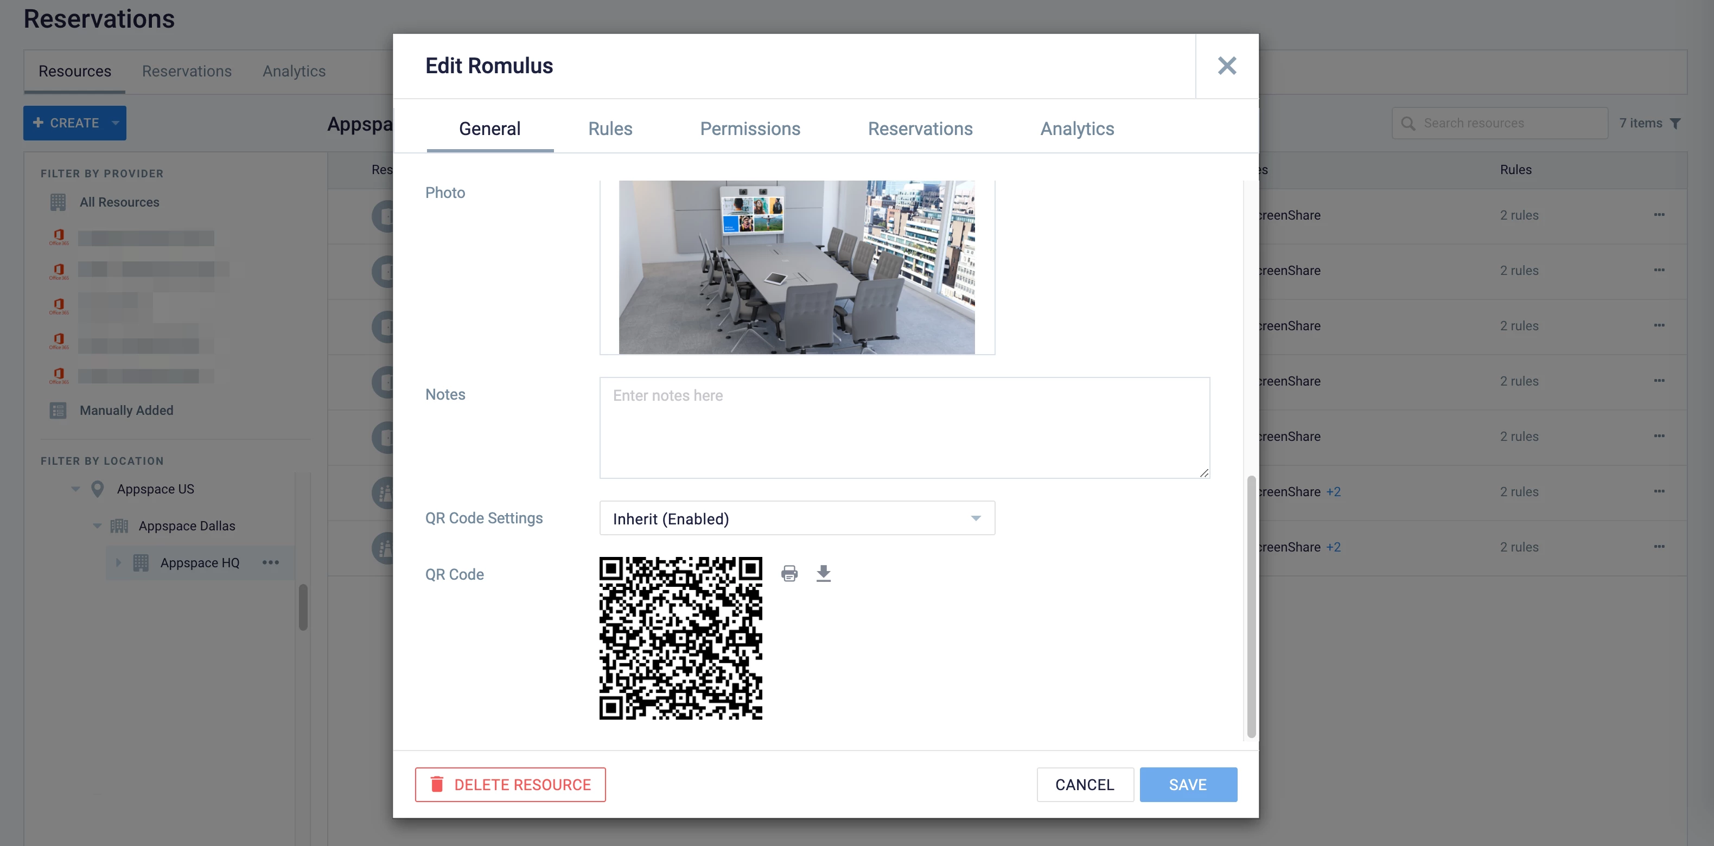This screenshot has width=1714, height=846.
Task: Collapse the Appspace Dallas tree node
Action: tap(97, 526)
